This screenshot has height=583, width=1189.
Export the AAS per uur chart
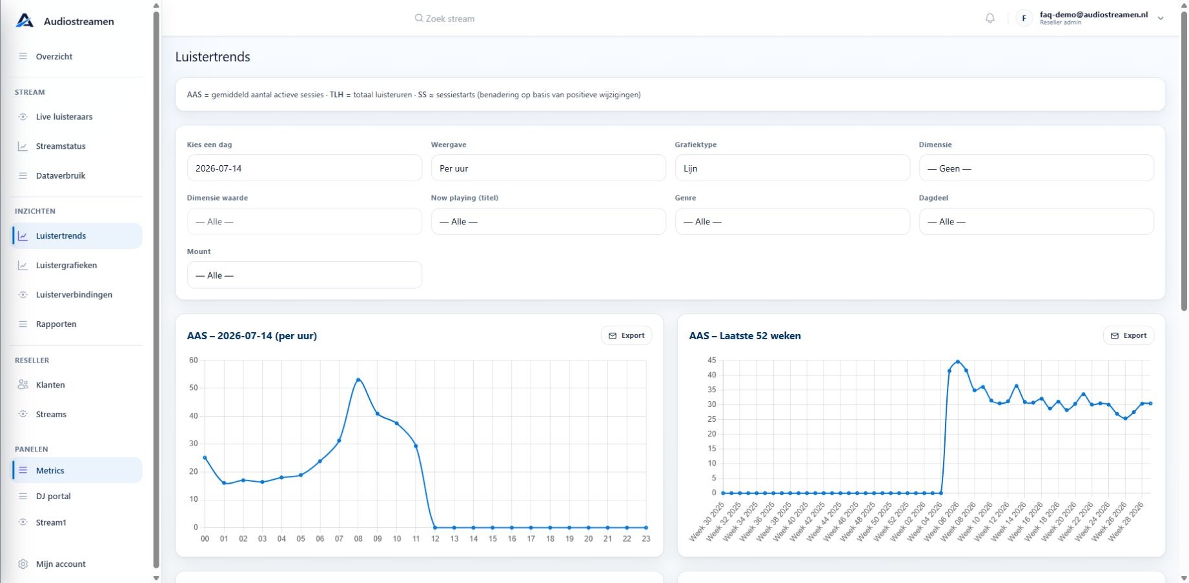tap(626, 335)
